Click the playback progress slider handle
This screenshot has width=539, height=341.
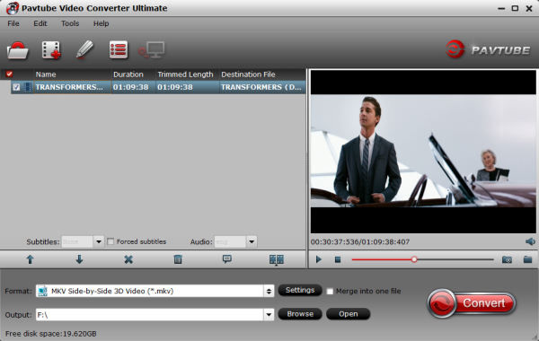(x=414, y=259)
